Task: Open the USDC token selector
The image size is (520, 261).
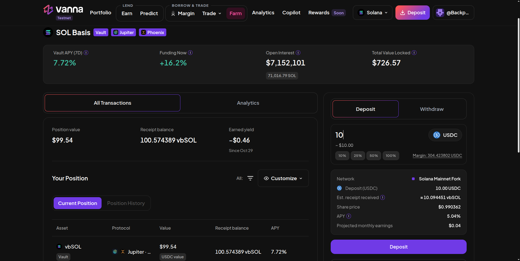Action: (445, 135)
